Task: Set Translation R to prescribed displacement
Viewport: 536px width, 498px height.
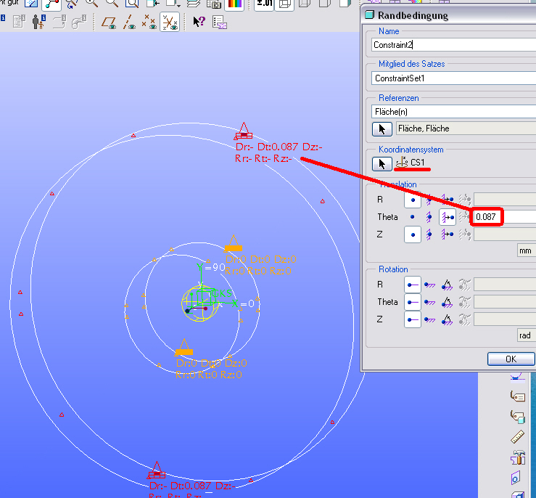Action: point(448,200)
